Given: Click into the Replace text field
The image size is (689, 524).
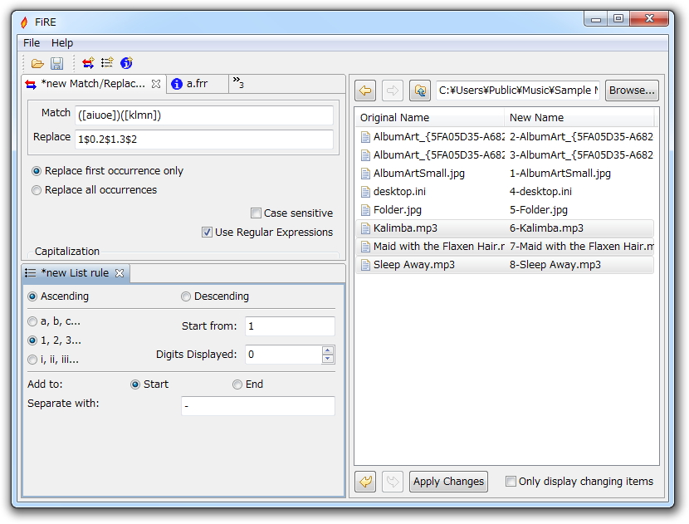Looking at the screenshot, I should (x=204, y=140).
